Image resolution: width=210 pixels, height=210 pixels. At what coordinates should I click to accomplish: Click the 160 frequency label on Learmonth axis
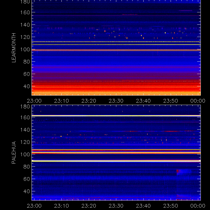[x=25, y=12]
